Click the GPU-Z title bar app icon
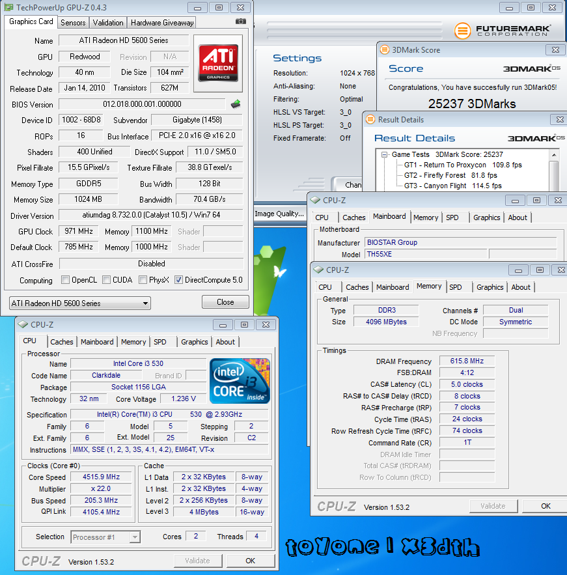The height and width of the screenshot is (575, 567). pyautogui.click(x=9, y=7)
